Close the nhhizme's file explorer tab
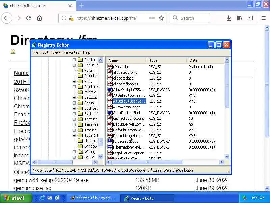 click(70, 6)
